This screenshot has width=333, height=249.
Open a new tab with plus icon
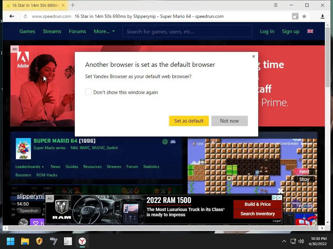coord(73,5)
